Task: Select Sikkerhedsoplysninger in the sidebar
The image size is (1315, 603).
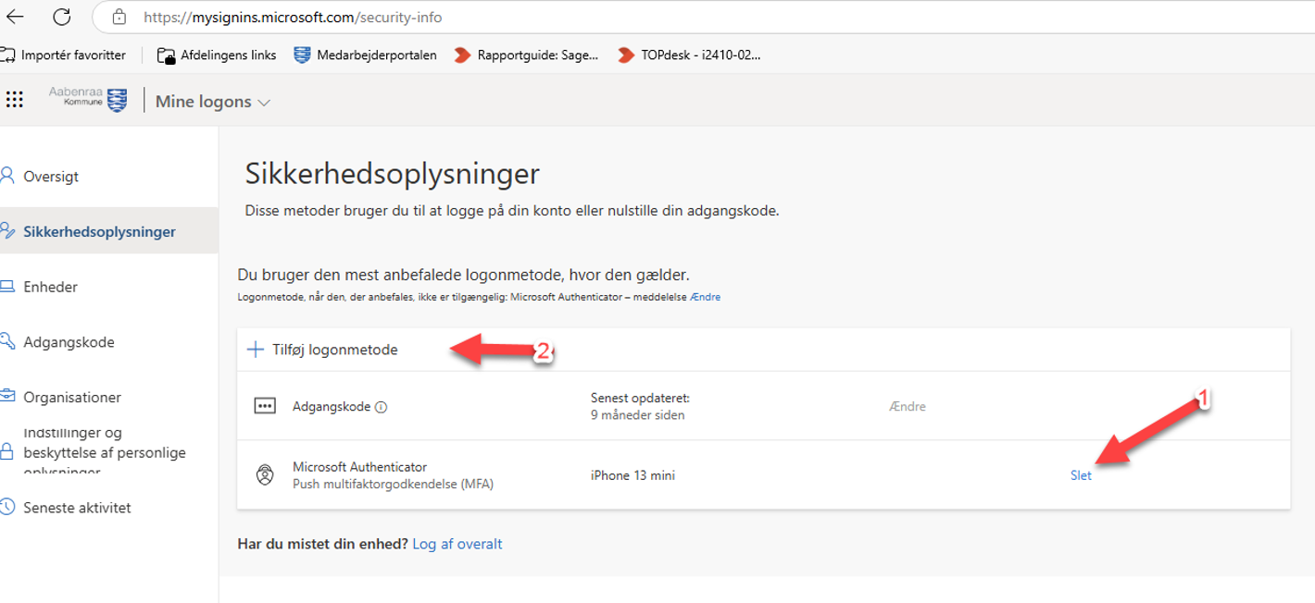Action: [x=99, y=231]
